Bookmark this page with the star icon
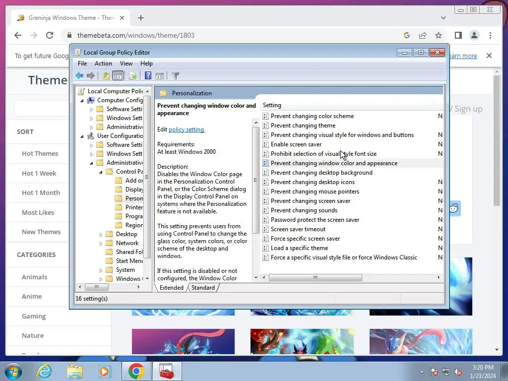The width and height of the screenshot is (508, 381). point(439,35)
